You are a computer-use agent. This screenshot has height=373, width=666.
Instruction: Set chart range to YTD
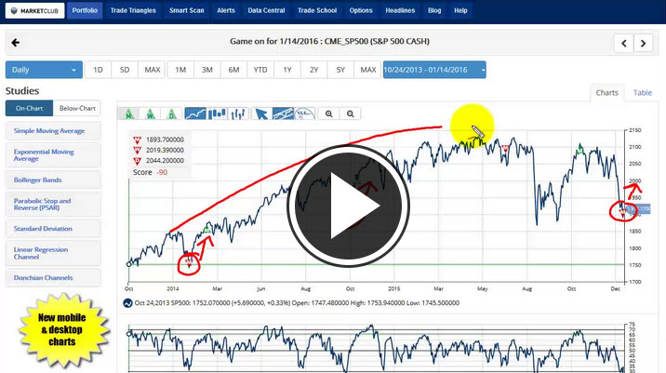pos(260,70)
